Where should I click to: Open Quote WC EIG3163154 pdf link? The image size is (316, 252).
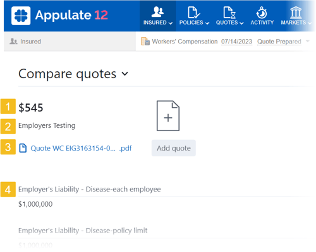pos(81,148)
